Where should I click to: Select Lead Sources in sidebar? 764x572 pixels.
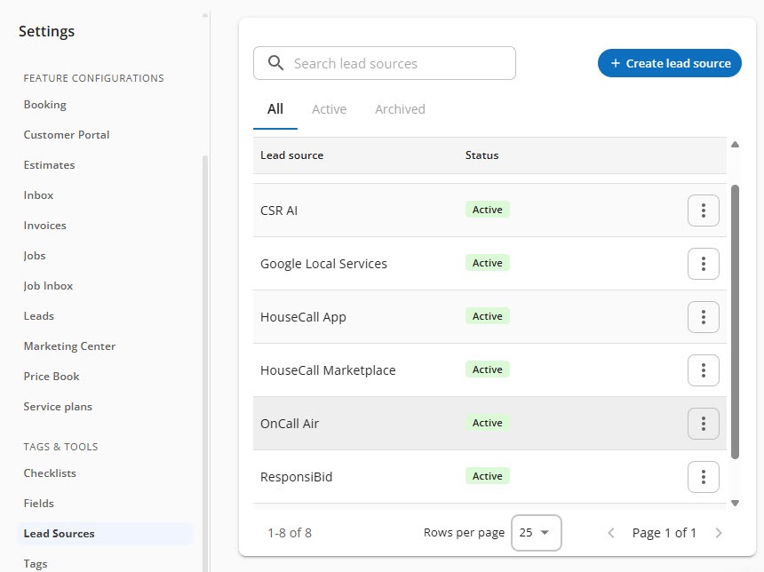pos(105,534)
